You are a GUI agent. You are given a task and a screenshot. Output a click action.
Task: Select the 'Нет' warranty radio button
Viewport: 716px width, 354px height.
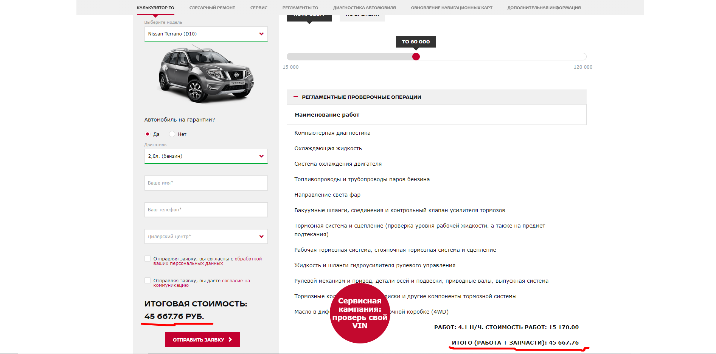point(172,134)
